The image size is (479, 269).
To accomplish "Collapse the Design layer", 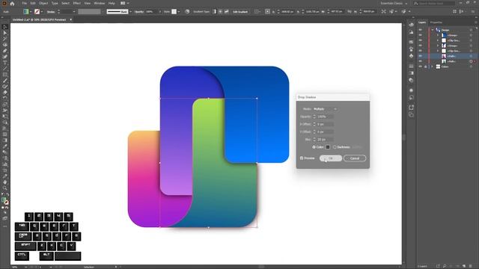I will pyautogui.click(x=433, y=30).
